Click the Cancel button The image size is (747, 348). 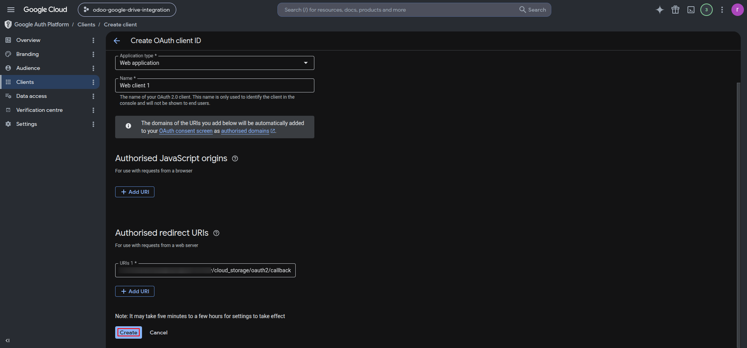point(159,332)
